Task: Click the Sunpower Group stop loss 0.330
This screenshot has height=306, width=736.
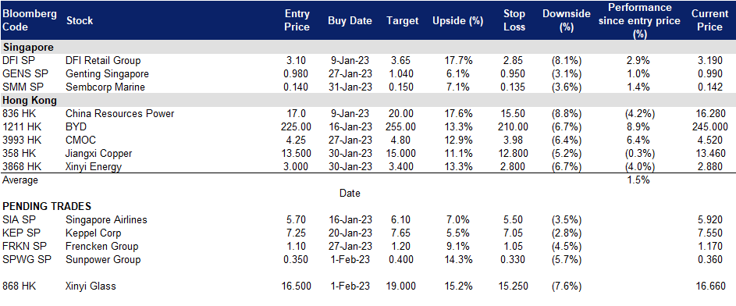Action: point(514,259)
